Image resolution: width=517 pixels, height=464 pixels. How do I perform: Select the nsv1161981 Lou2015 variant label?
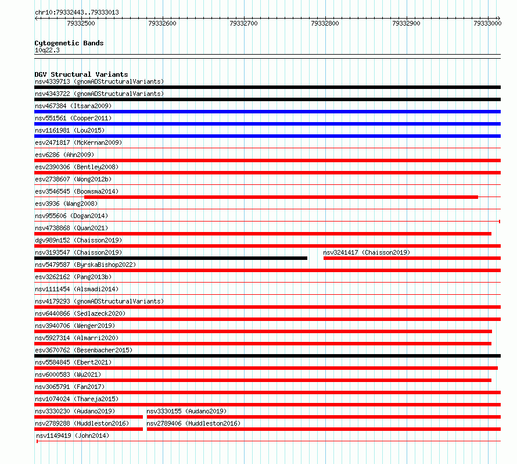(70, 130)
